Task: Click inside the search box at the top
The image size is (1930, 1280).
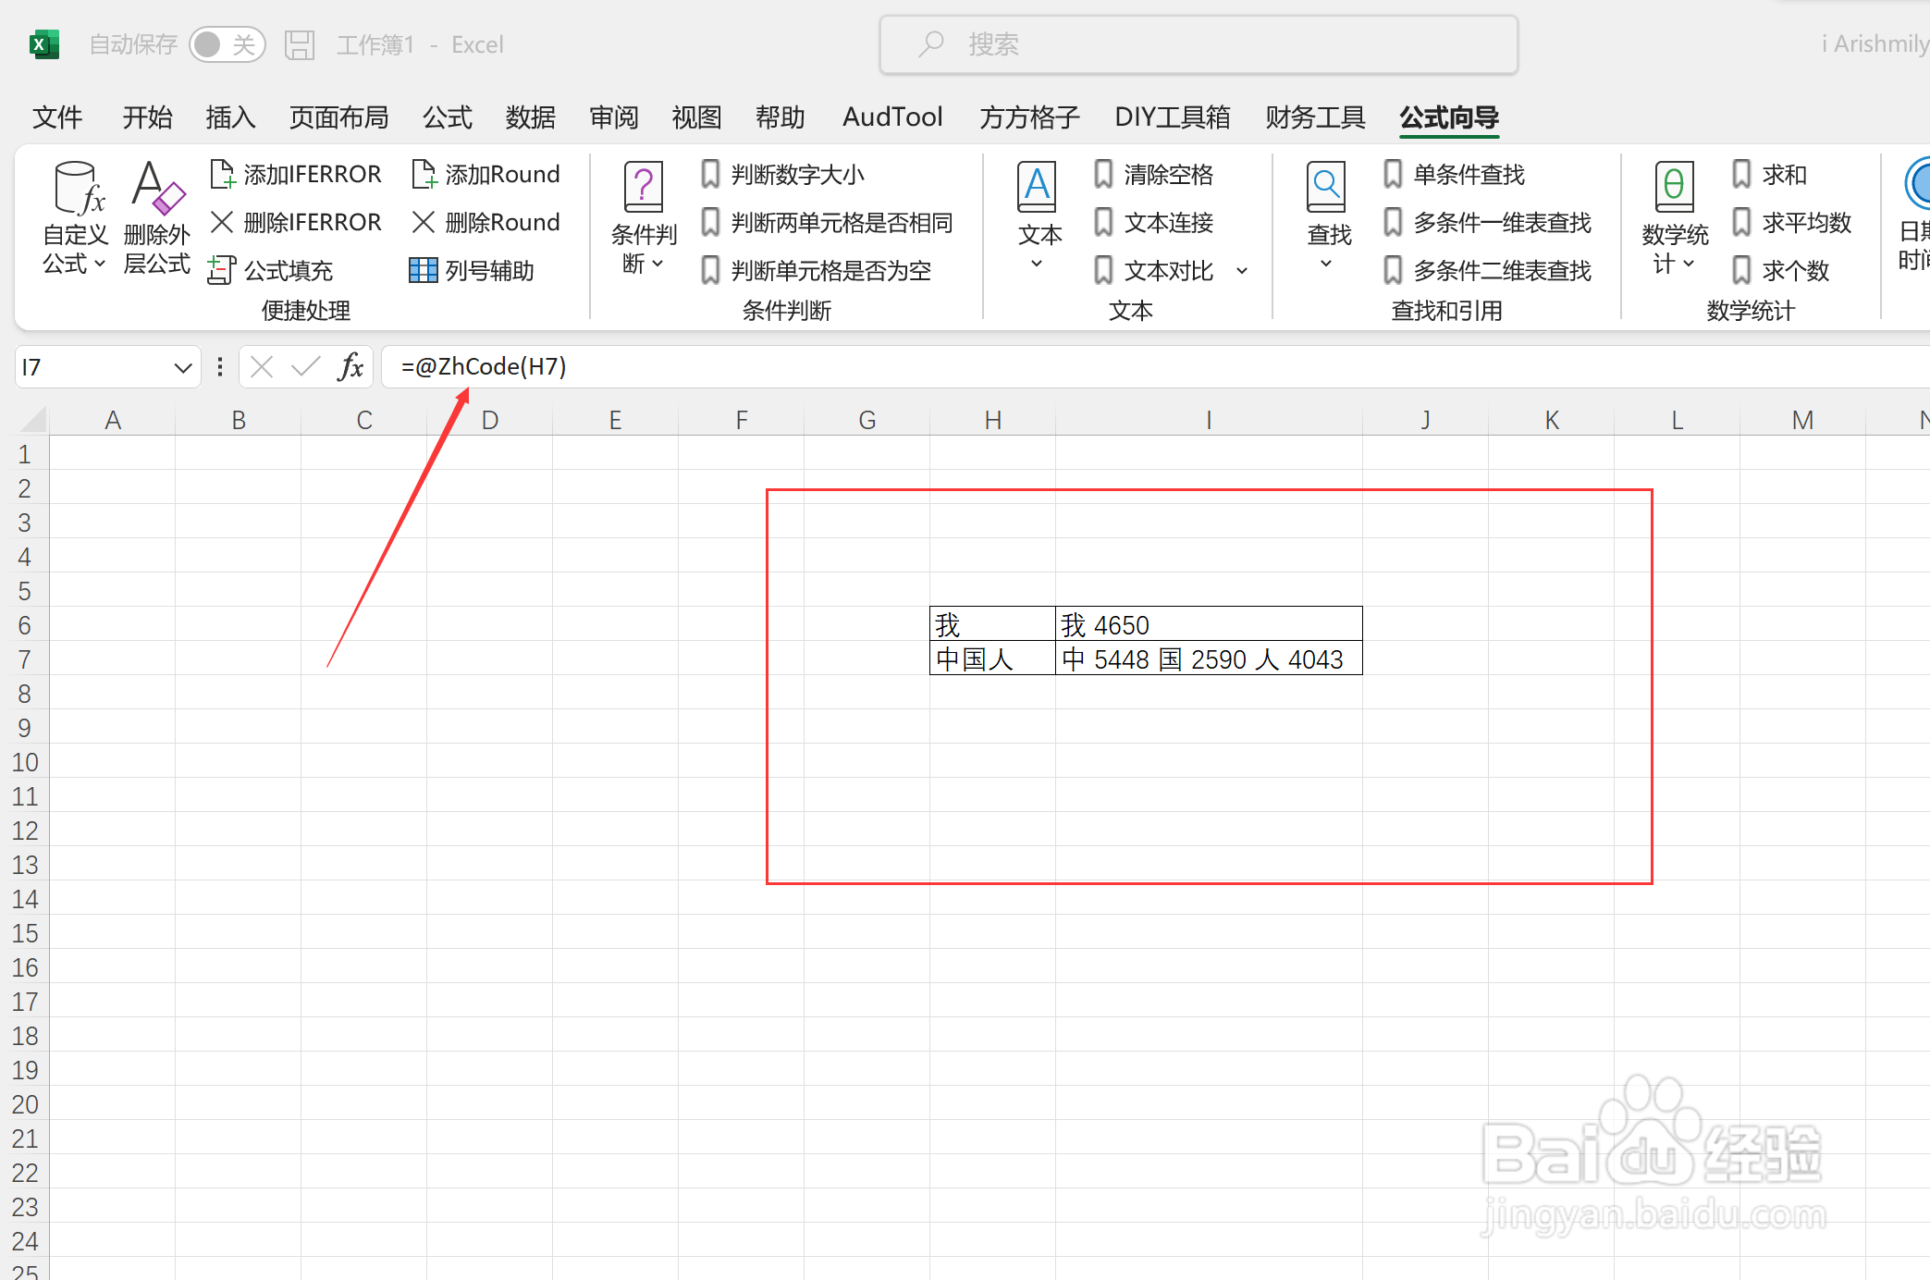Action: [x=1198, y=43]
